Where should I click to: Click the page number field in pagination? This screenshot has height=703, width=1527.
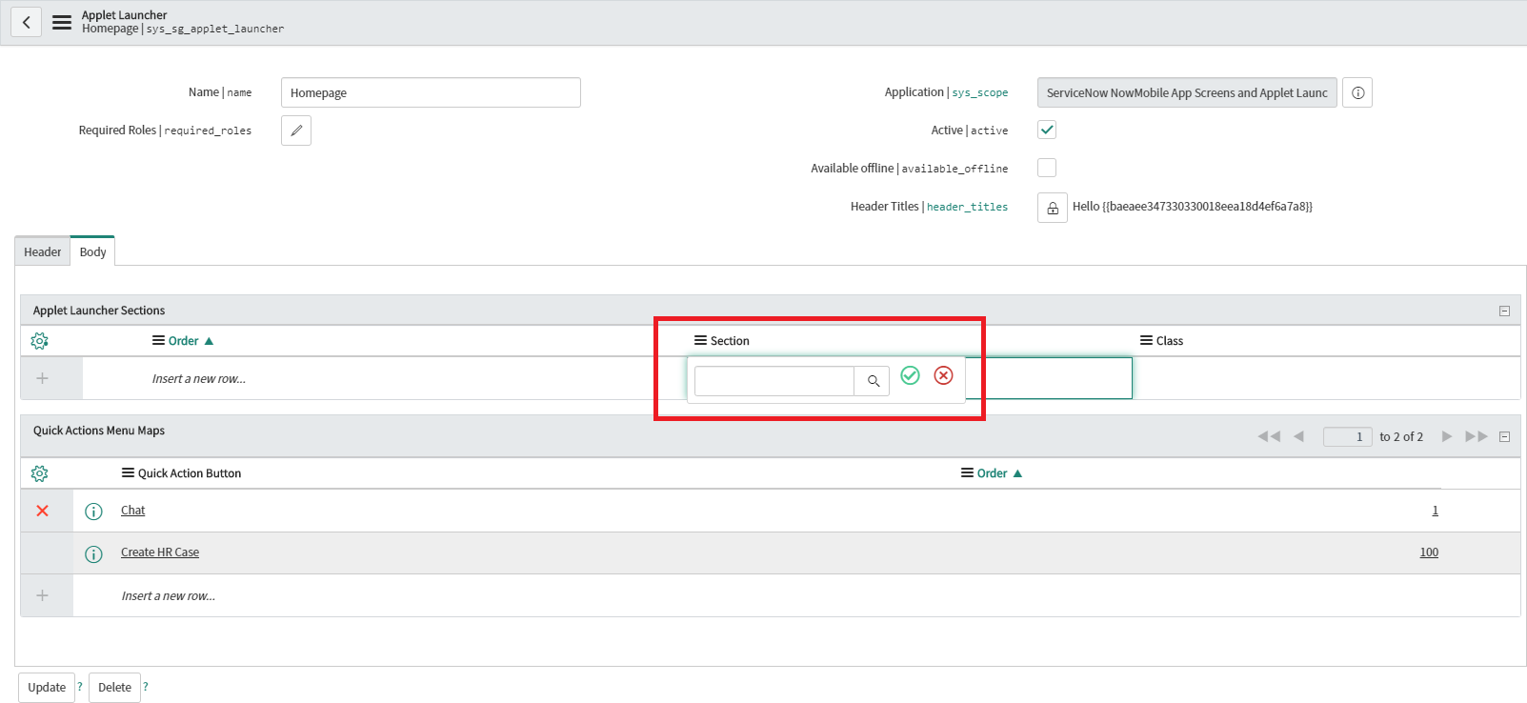[x=1347, y=436]
